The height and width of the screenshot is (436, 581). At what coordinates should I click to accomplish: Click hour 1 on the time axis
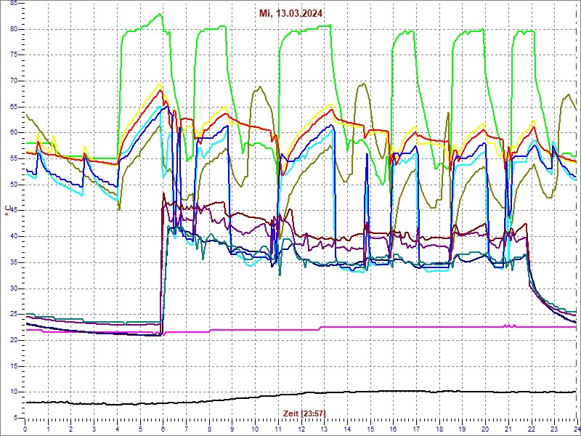point(48,429)
